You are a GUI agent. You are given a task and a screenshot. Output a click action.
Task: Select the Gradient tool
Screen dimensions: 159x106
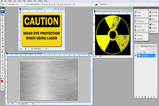(x=2, y=46)
